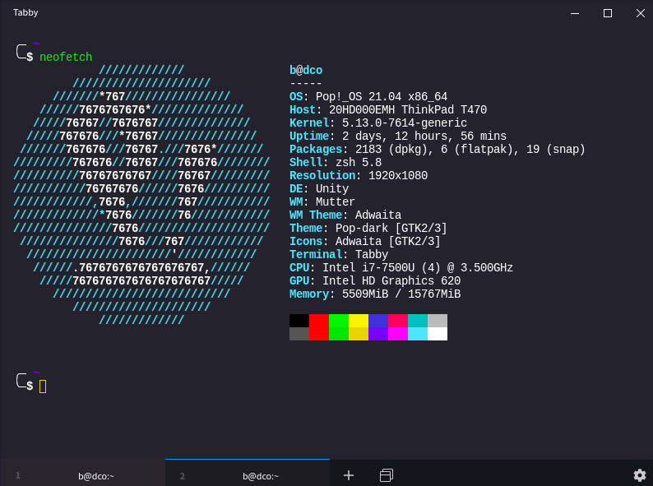653x486 pixels.
Task: Place cursor at the empty shell prompt
Action: click(x=43, y=386)
